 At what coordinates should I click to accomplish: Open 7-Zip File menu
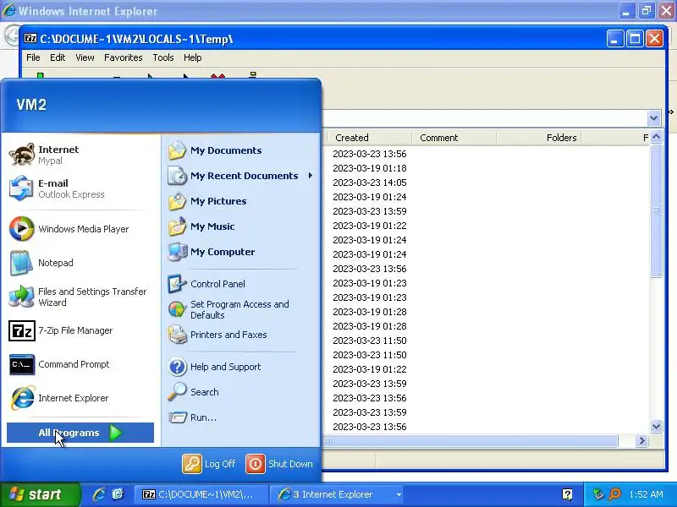click(x=33, y=57)
